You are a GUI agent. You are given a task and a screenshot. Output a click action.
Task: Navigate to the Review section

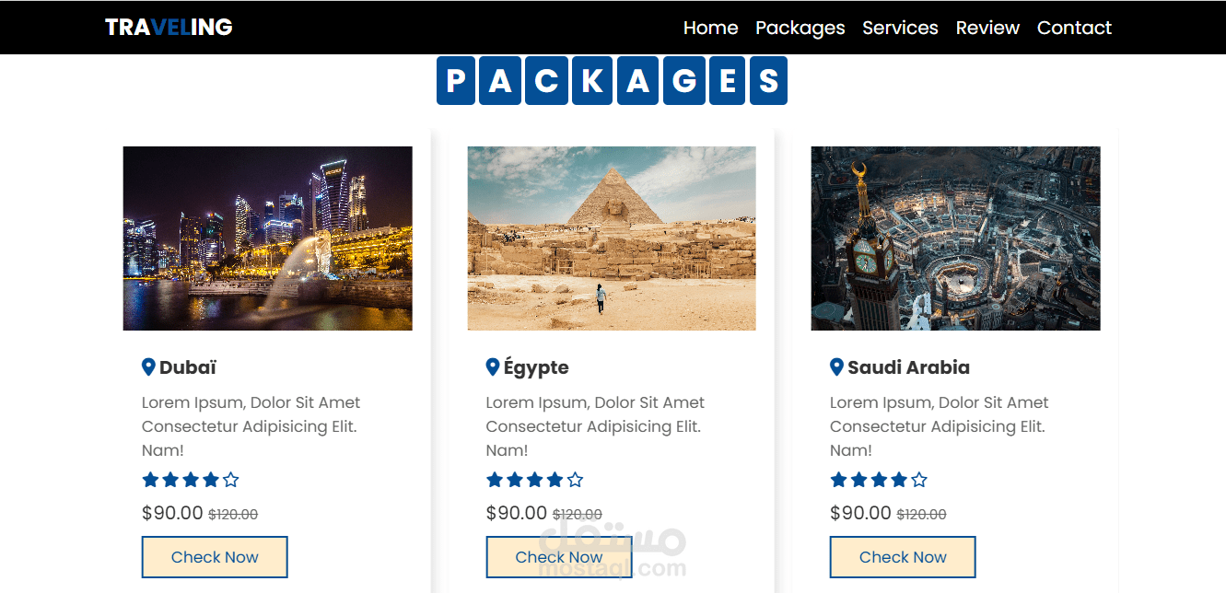click(x=987, y=28)
